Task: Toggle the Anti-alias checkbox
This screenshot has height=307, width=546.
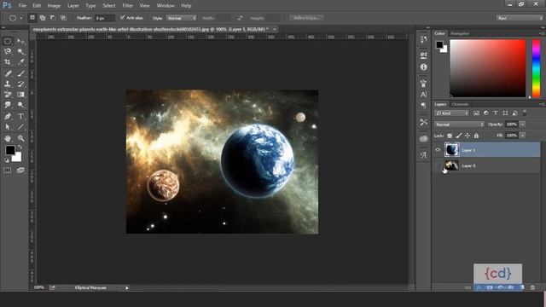Action: [122, 17]
